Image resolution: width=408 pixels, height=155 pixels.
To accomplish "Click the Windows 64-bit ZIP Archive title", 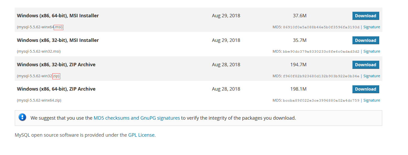I will coord(56,89).
